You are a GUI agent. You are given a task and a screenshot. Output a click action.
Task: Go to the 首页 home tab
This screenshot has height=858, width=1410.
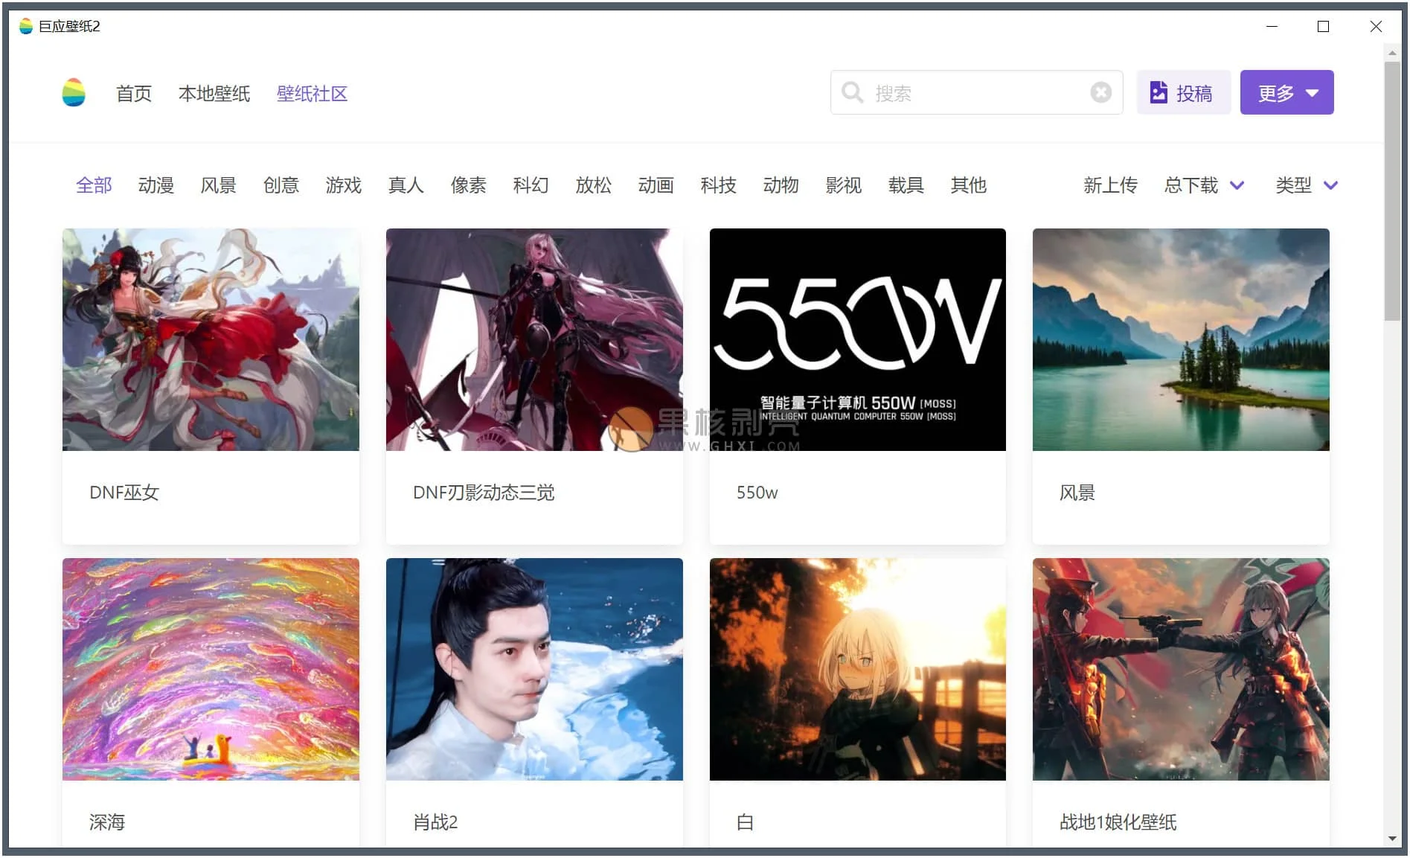134,94
